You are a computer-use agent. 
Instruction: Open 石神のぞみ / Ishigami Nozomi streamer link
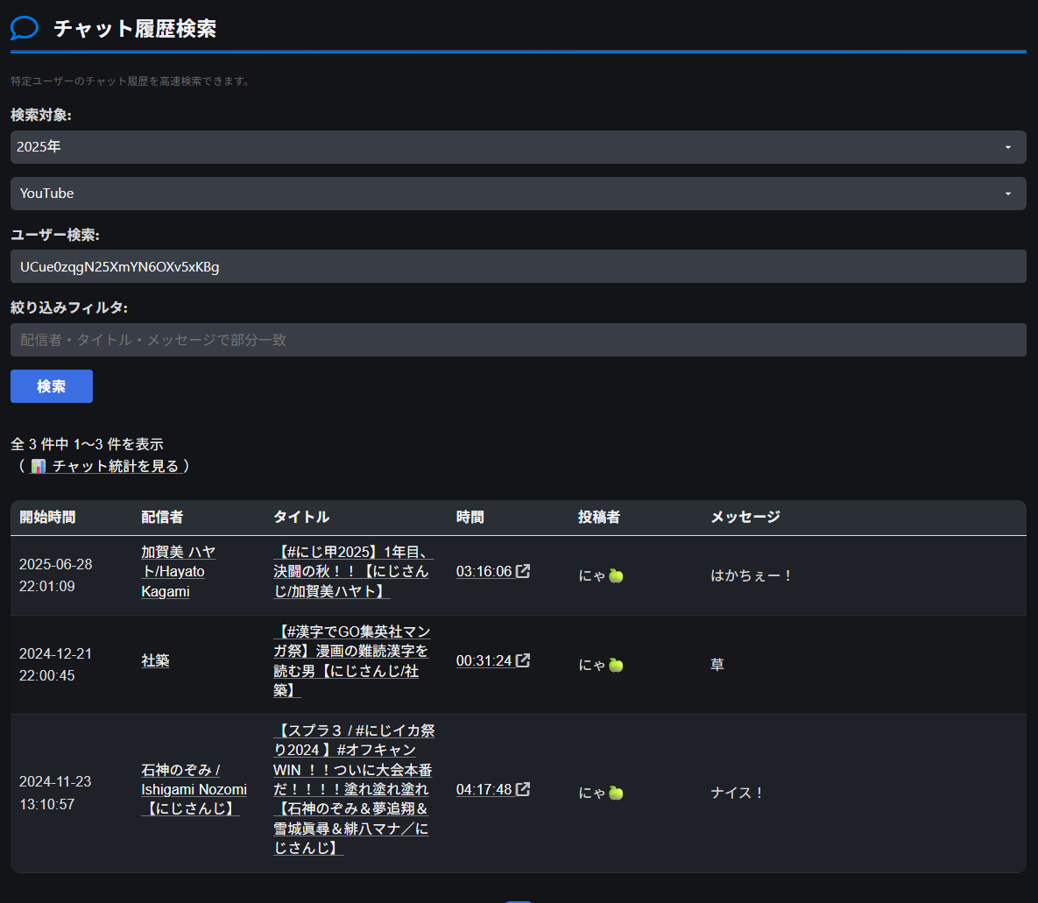(194, 789)
